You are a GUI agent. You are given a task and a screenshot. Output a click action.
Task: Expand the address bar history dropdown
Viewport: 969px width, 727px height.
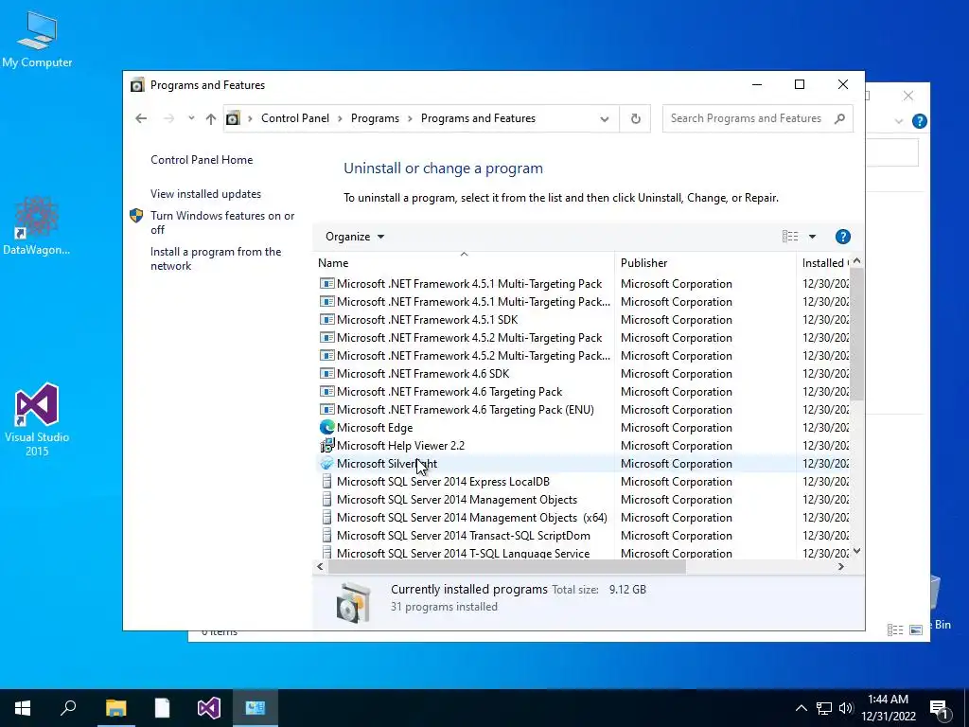(605, 118)
